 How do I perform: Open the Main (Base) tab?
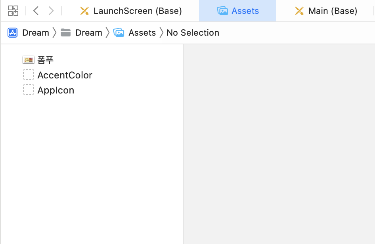pos(325,11)
